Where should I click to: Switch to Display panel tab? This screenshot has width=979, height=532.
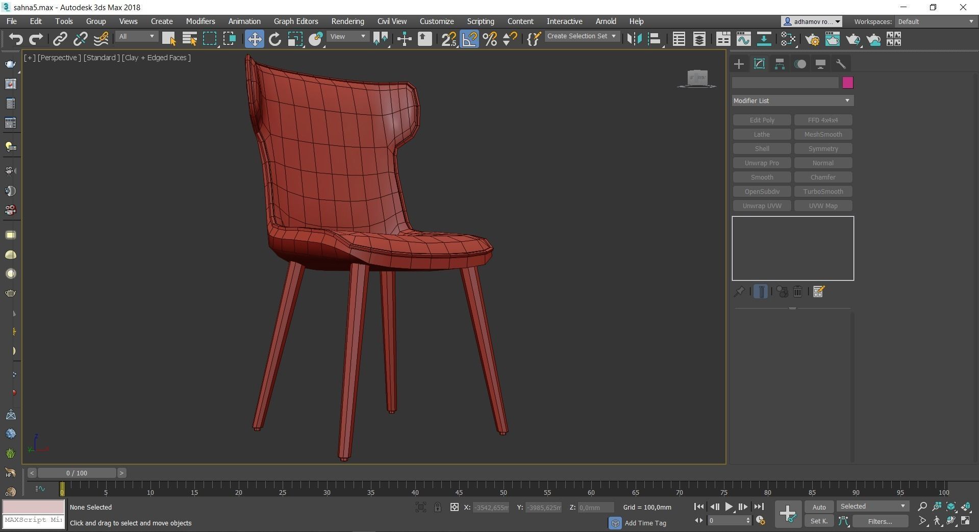[820, 64]
